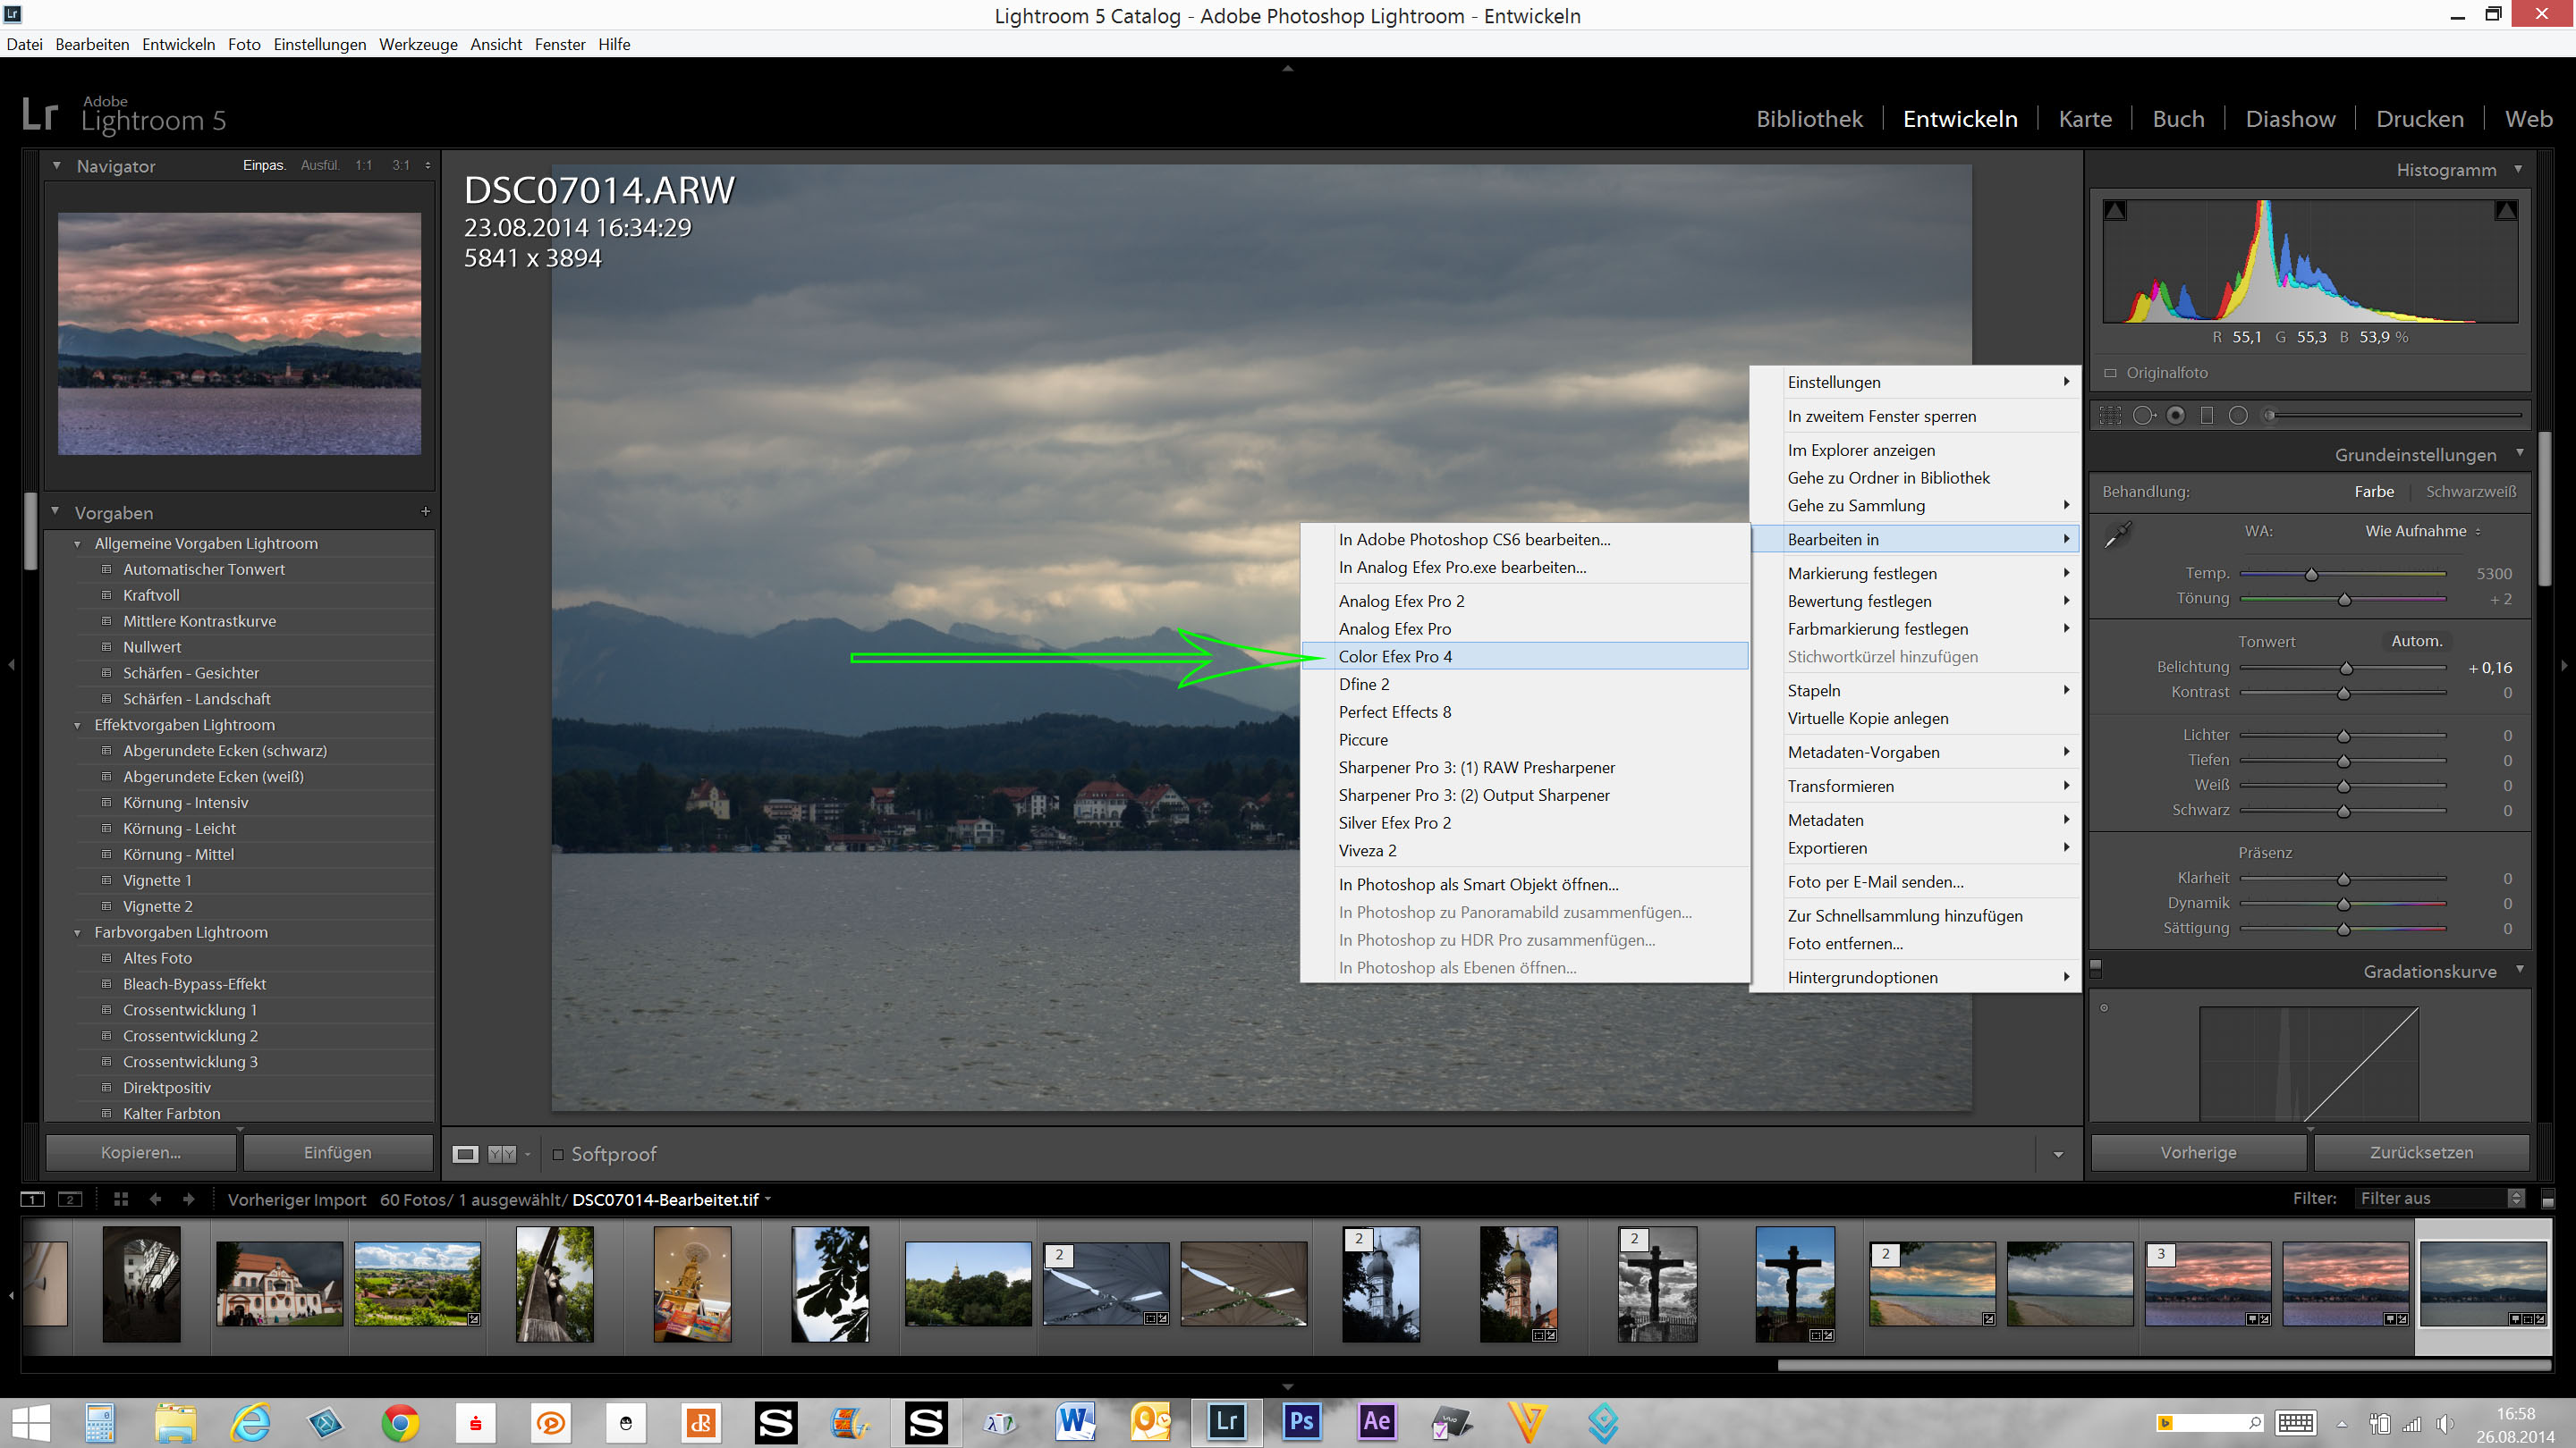Screen dimensions: 2576x1448
Task: Go back with the filmstrip left arrow
Action: coord(155,1200)
